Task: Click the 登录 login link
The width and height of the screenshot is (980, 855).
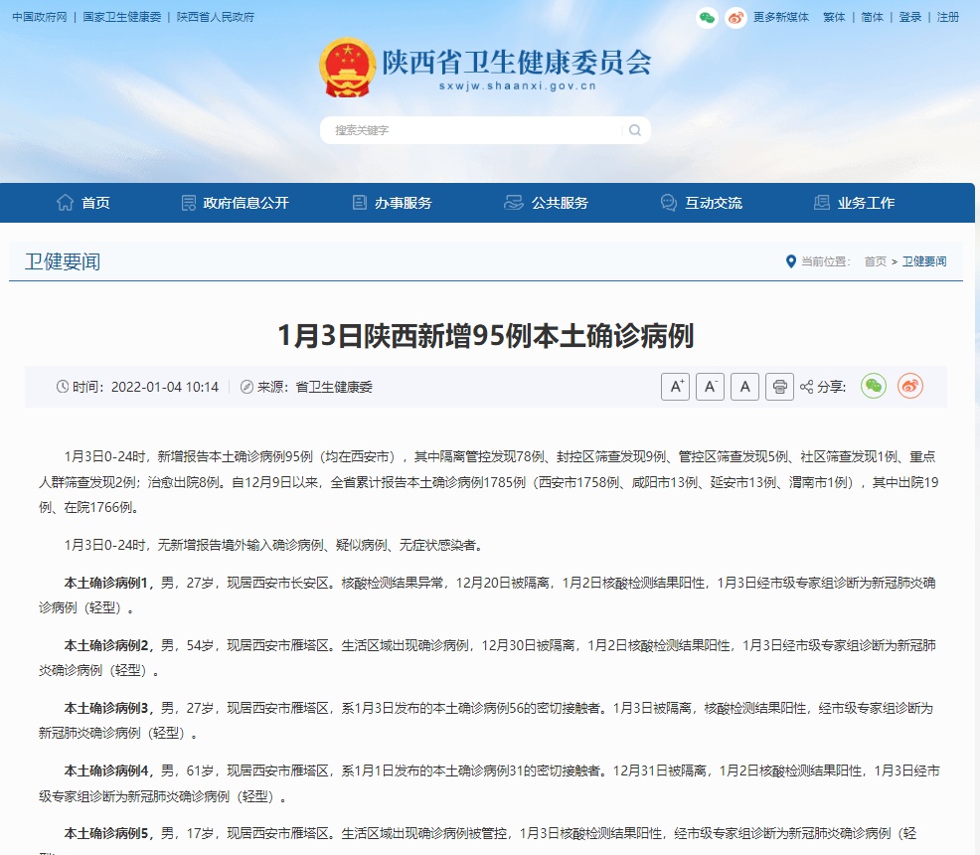Action: (x=909, y=18)
